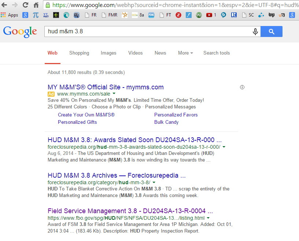The width and height of the screenshot is (299, 241).
Task: Click the Google logo
Action: (x=20, y=31)
